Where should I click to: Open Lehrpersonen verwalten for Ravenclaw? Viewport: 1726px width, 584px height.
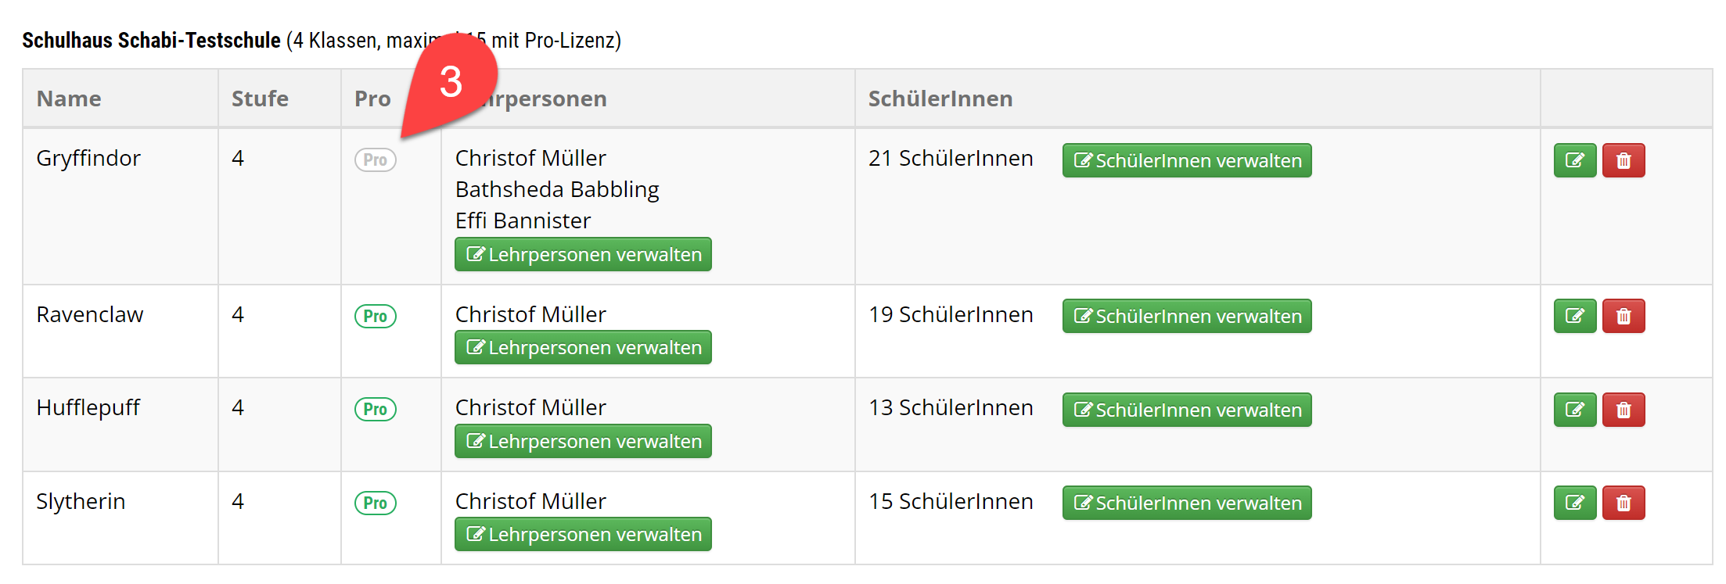click(582, 347)
